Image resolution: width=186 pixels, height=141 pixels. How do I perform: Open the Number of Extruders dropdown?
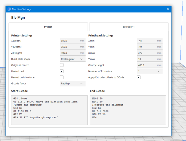click(149, 71)
